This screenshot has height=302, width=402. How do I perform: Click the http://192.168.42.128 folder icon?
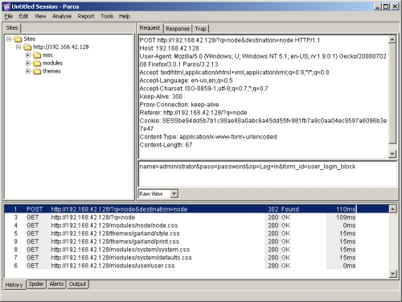pos(27,48)
